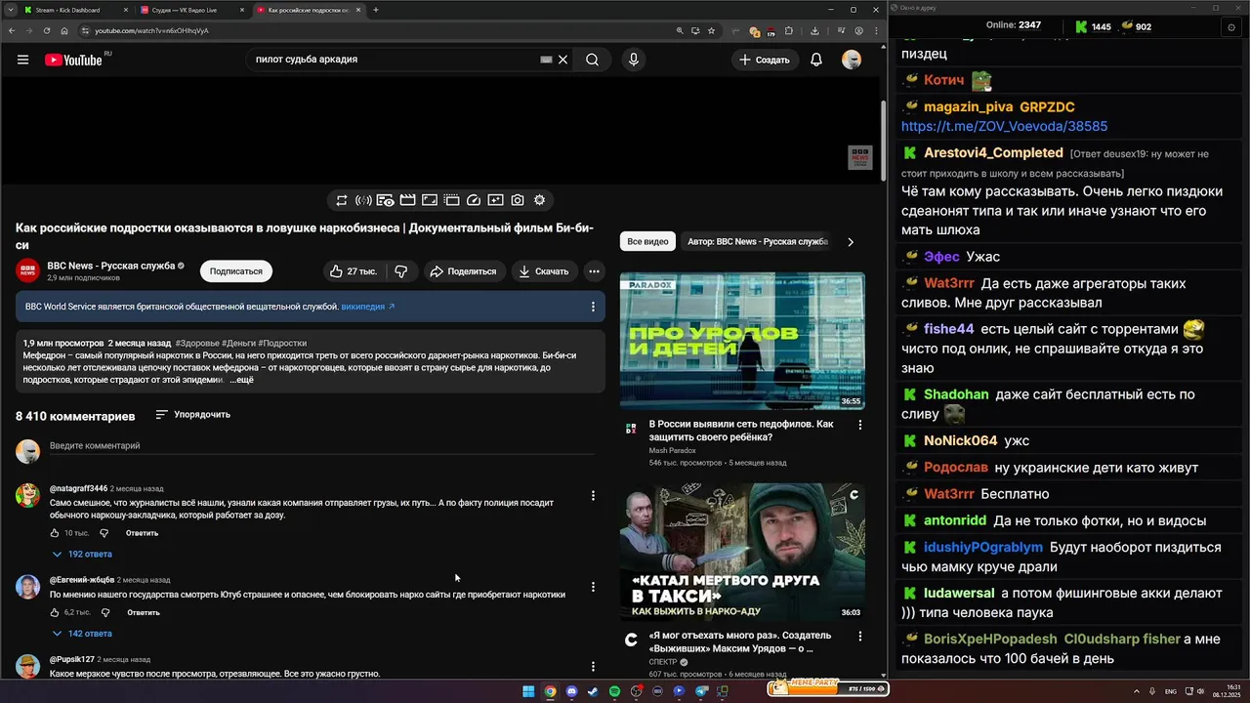Open menu of @Pupsik127 comment
This screenshot has height=703, width=1250.
click(x=593, y=666)
